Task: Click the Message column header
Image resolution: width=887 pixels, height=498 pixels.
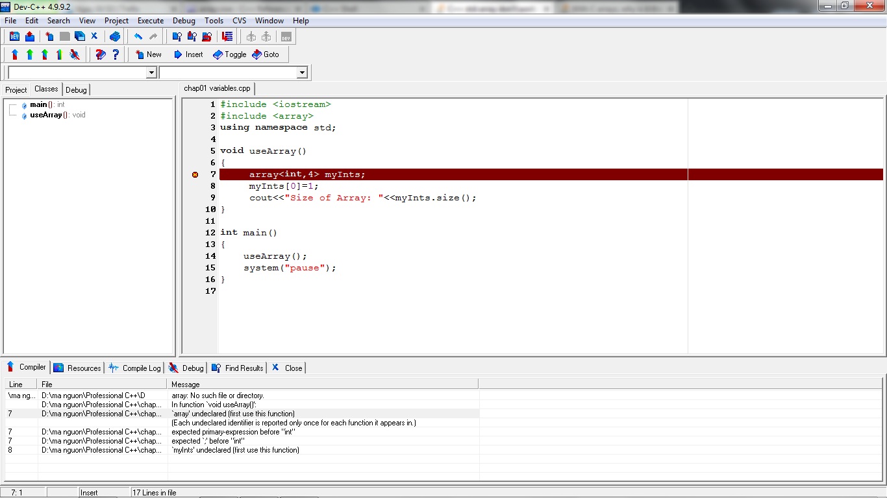Action: 323,385
